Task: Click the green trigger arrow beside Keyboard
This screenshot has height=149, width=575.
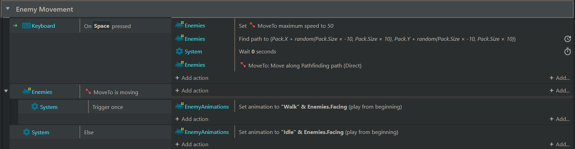Action: [15, 26]
